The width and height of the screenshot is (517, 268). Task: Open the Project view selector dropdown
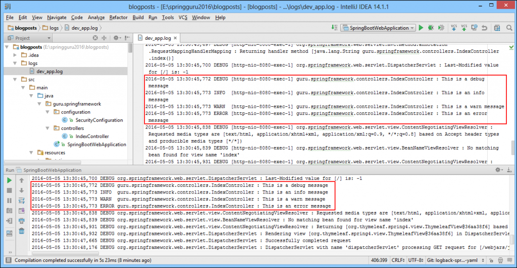point(29,38)
